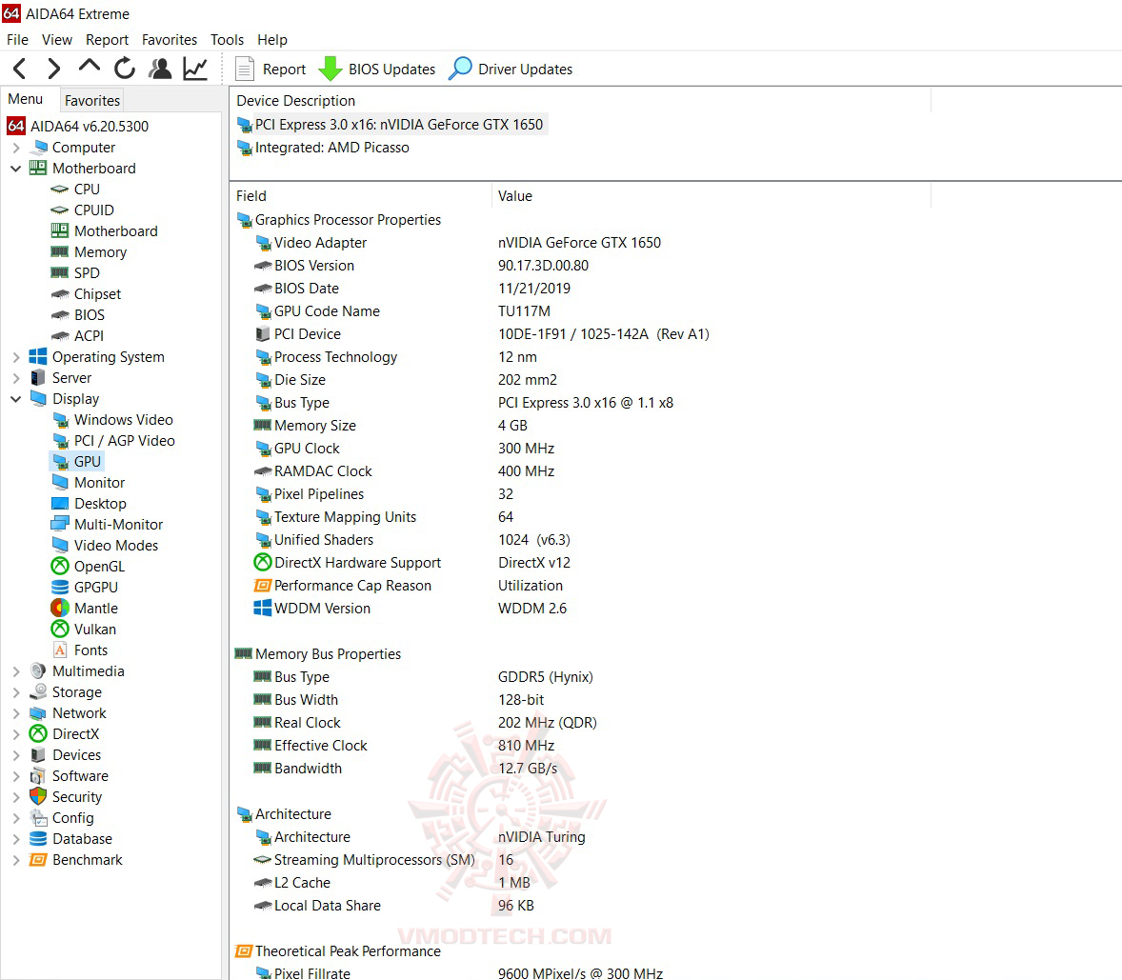
Task: Select the Desktop tree item
Action: click(100, 504)
